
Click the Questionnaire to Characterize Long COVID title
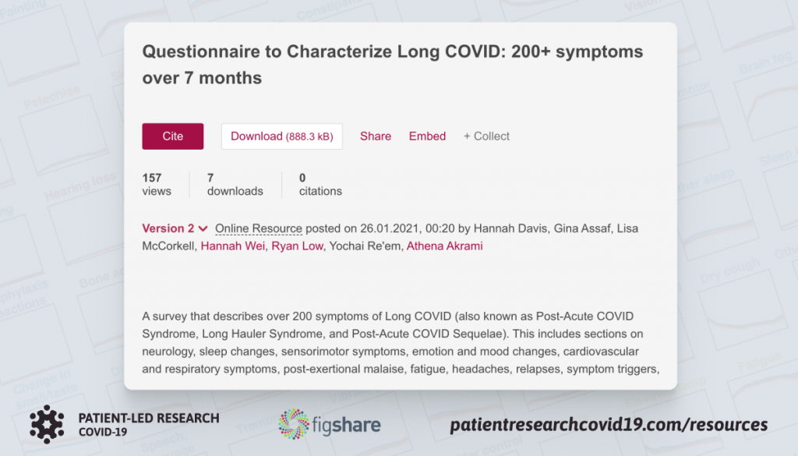[x=393, y=65]
